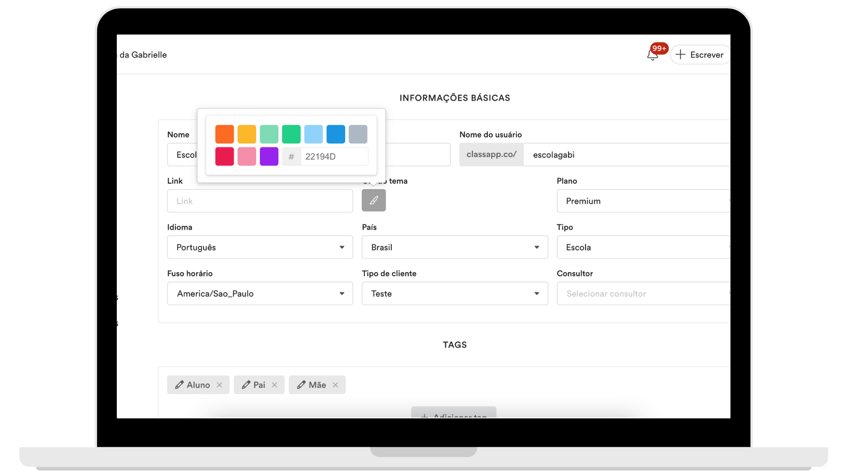
Task: Select the yellow color swatch
Action: pos(247,134)
